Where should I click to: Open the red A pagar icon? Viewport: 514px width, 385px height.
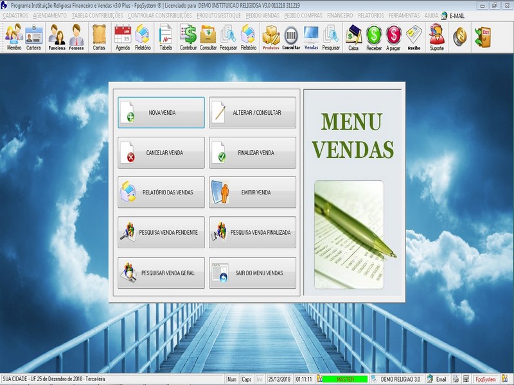[x=393, y=37]
